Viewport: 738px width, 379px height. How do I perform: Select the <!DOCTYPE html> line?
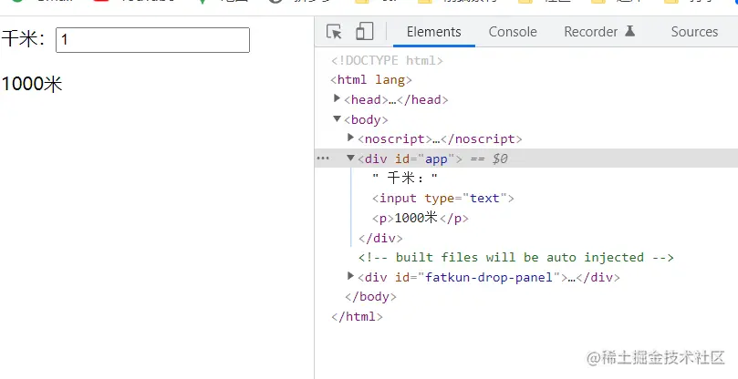[387, 61]
